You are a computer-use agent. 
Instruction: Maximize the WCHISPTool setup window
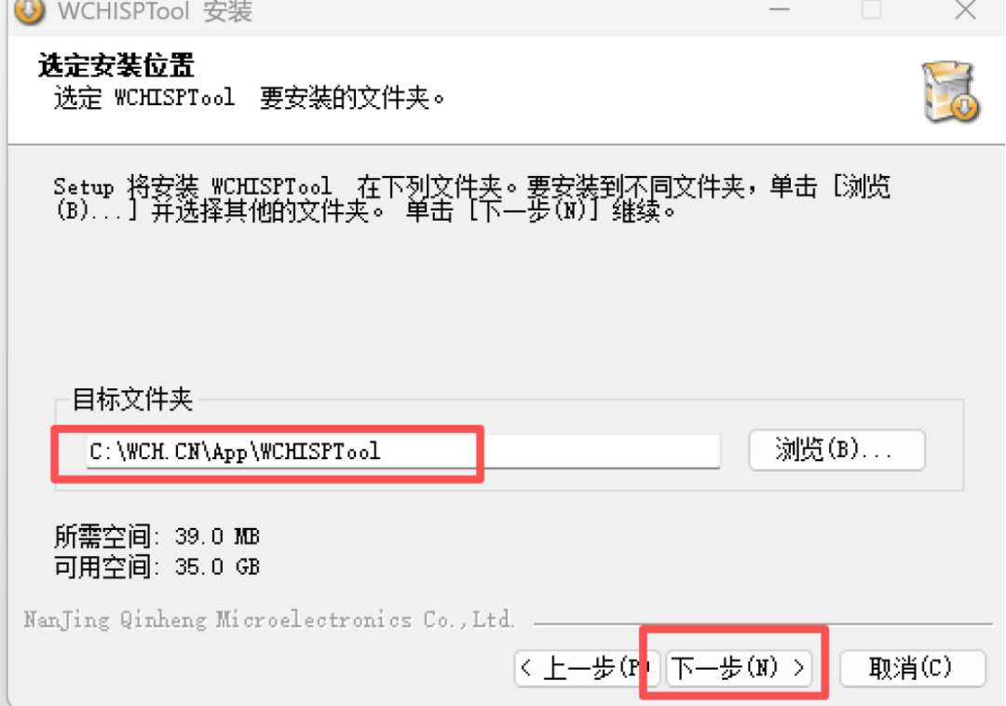[871, 9]
